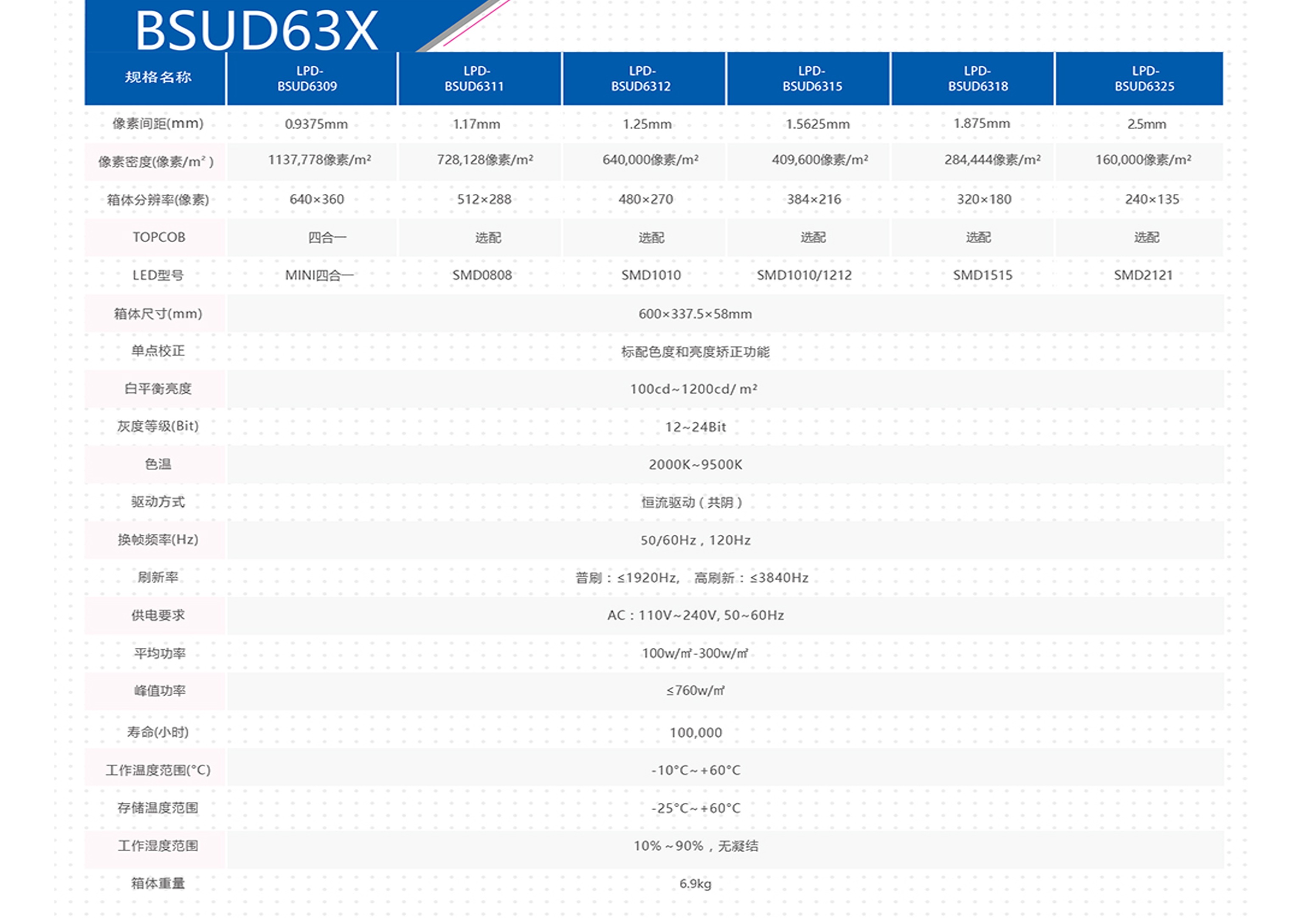Screen dimensions: 1304x918
Task: Click the 刷新率 row label
Action: 158,578
